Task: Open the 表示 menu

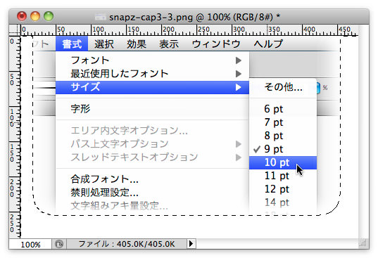Action: click(x=169, y=44)
